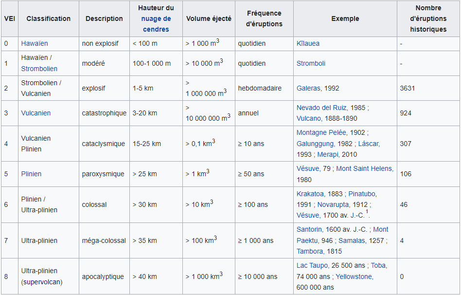This screenshot has width=461, height=295.
Task: Open the Vulcanien link in VEI 3 row
Action: [36, 113]
